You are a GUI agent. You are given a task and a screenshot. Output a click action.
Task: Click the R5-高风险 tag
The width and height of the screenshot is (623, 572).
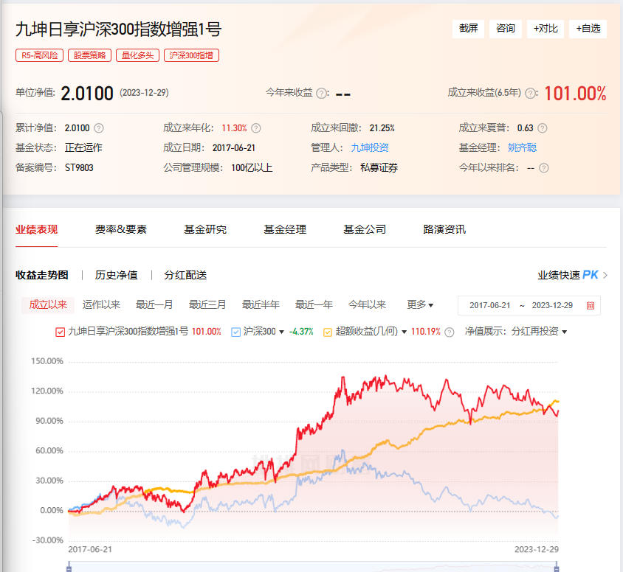[x=40, y=55]
